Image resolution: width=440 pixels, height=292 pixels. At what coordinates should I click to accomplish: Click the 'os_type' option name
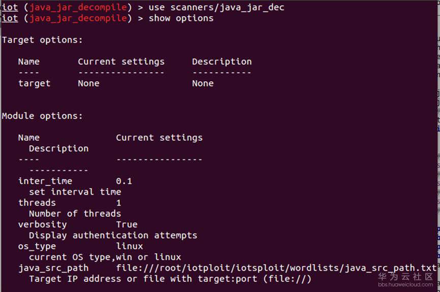[x=37, y=246]
